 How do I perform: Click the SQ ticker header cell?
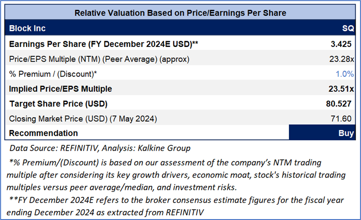(348, 28)
